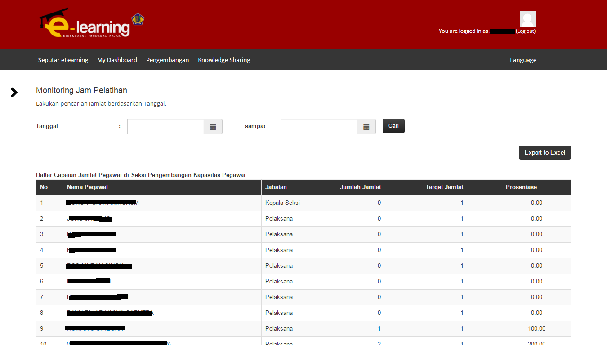The width and height of the screenshot is (607, 345).
Task: Click the e-learning logo
Action: click(85, 22)
